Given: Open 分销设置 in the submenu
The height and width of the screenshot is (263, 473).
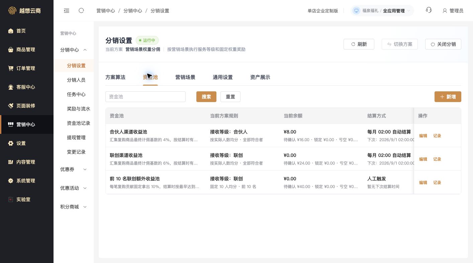Looking at the screenshot, I should pyautogui.click(x=74, y=66).
